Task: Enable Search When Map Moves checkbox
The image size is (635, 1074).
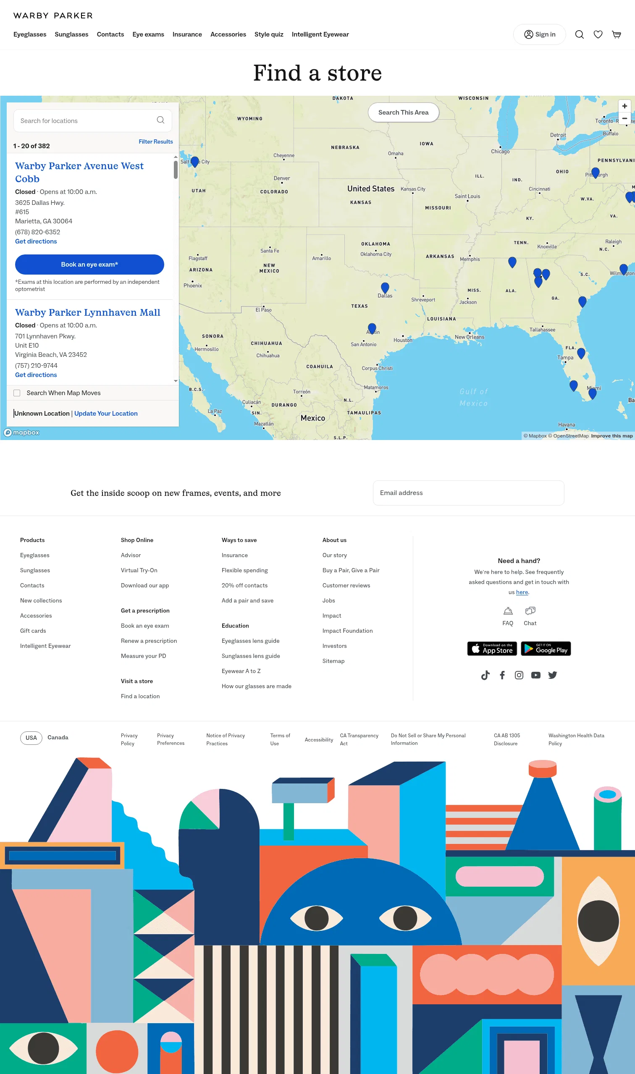Action: (17, 393)
